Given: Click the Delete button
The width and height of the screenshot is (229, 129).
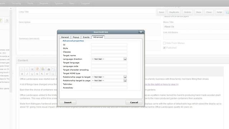Looking at the screenshot, I should pyautogui.click(x=187, y=12).
